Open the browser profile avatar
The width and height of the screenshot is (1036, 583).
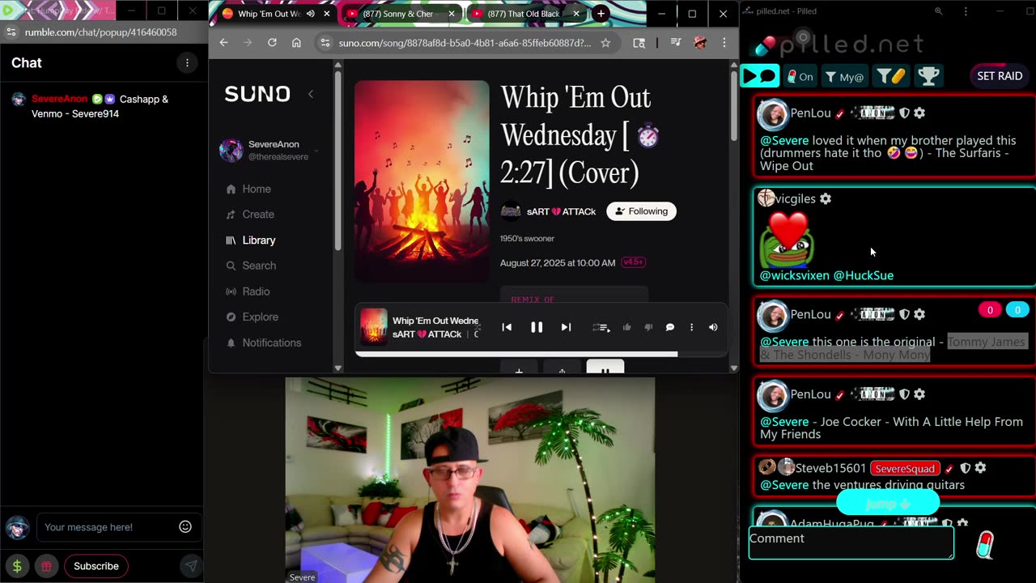[700, 43]
